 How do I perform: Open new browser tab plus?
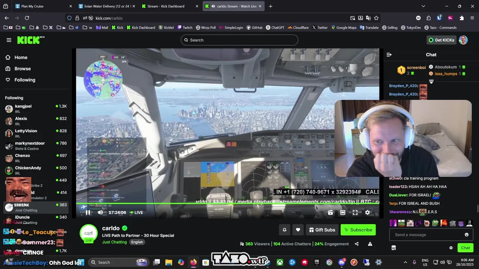271,6
